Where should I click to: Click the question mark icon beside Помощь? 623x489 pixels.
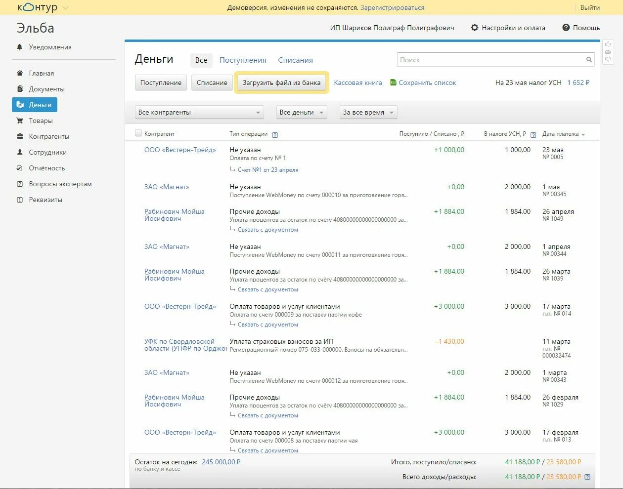point(566,28)
